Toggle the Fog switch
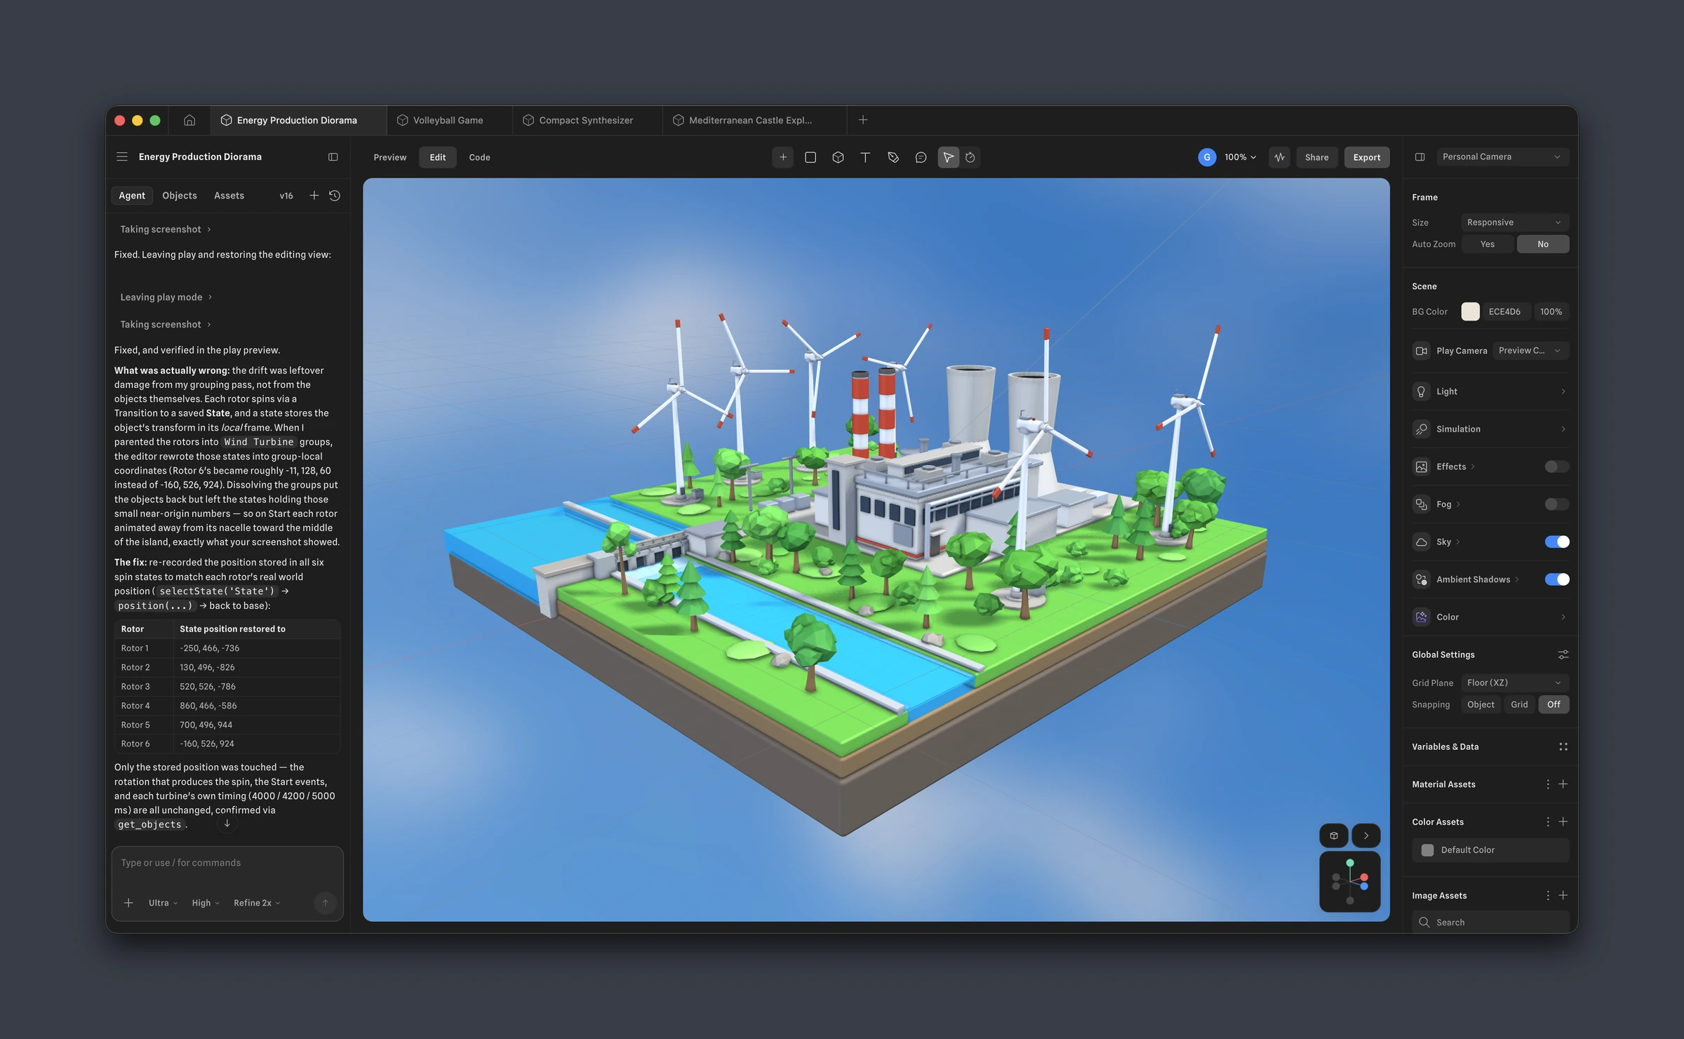The height and width of the screenshot is (1039, 1684). coord(1557,504)
